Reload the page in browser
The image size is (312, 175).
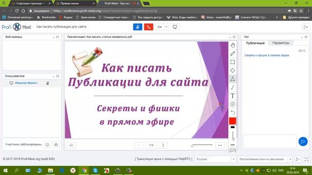(x=17, y=11)
